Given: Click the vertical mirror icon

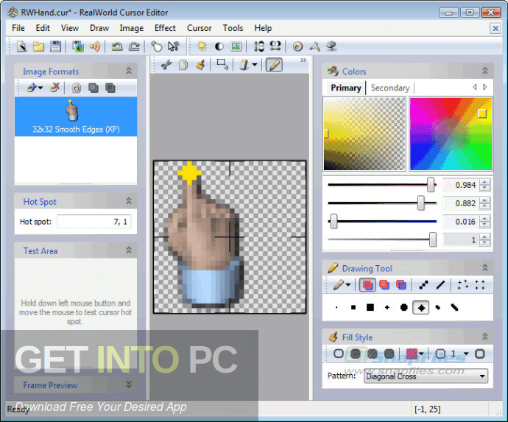Looking at the screenshot, I should [x=259, y=46].
